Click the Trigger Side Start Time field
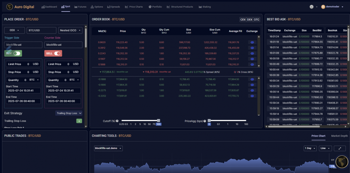 (23, 90)
